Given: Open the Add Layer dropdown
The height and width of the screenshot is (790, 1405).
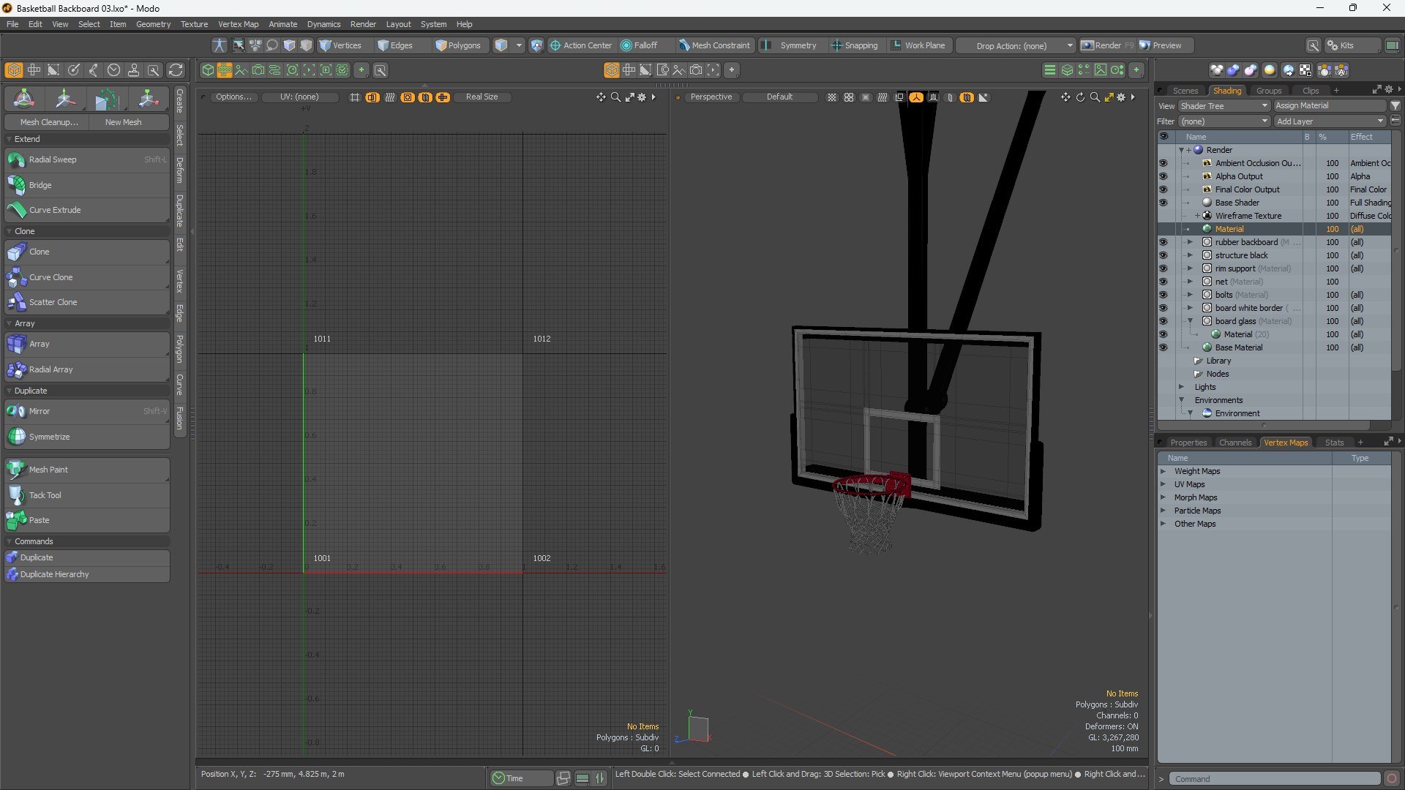Looking at the screenshot, I should coord(1330,121).
